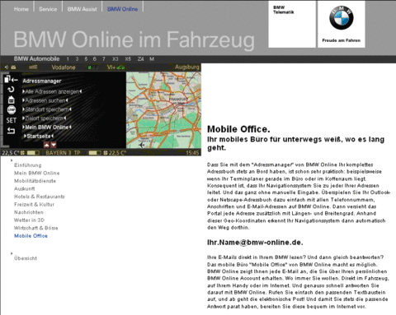Open the Service tab
Image resolution: width=396 pixels, height=315 pixels.
(x=48, y=9)
